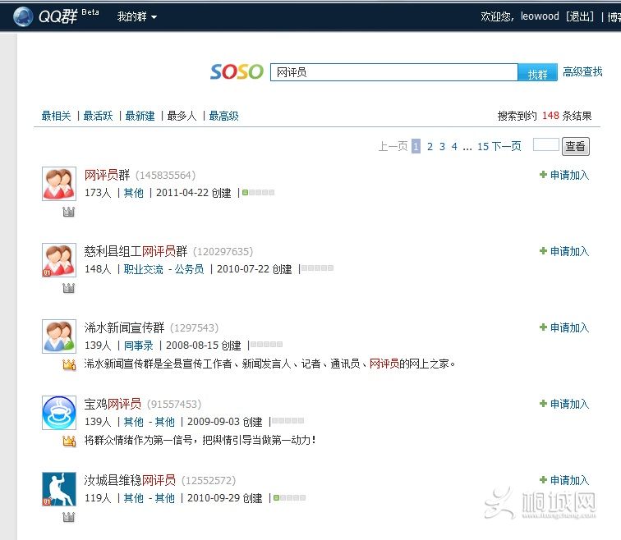Click the search box containing 网评员
This screenshot has width=621, height=540.
(393, 72)
